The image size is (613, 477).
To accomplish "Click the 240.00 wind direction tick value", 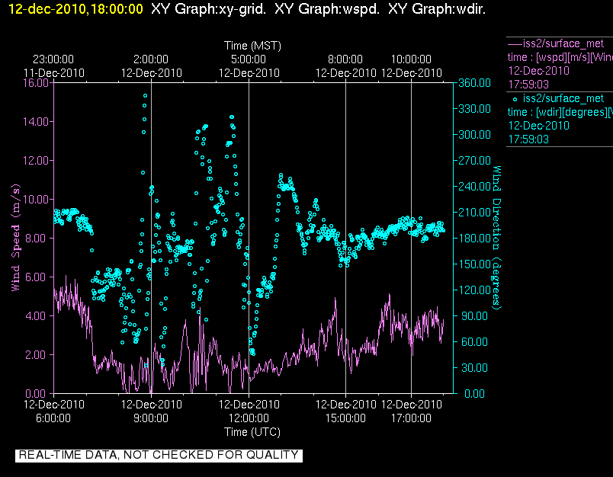I will [474, 187].
